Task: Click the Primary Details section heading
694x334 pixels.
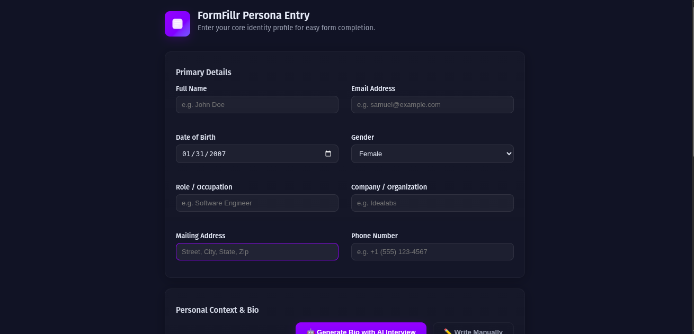Action: click(203, 72)
